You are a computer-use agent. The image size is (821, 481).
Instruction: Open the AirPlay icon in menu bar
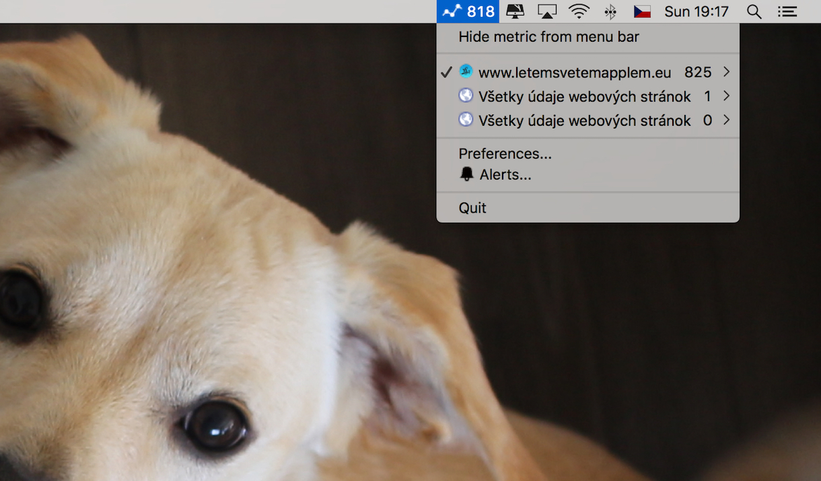point(548,11)
